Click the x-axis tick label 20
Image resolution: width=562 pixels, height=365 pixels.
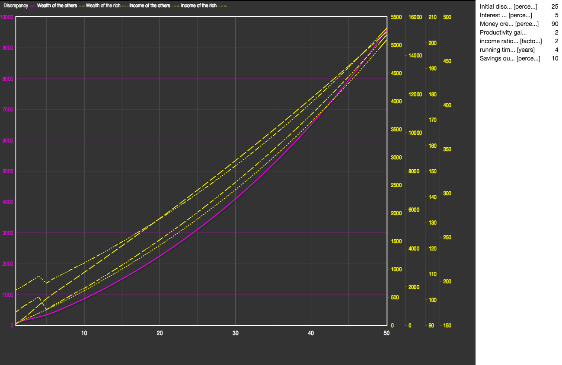click(x=160, y=333)
